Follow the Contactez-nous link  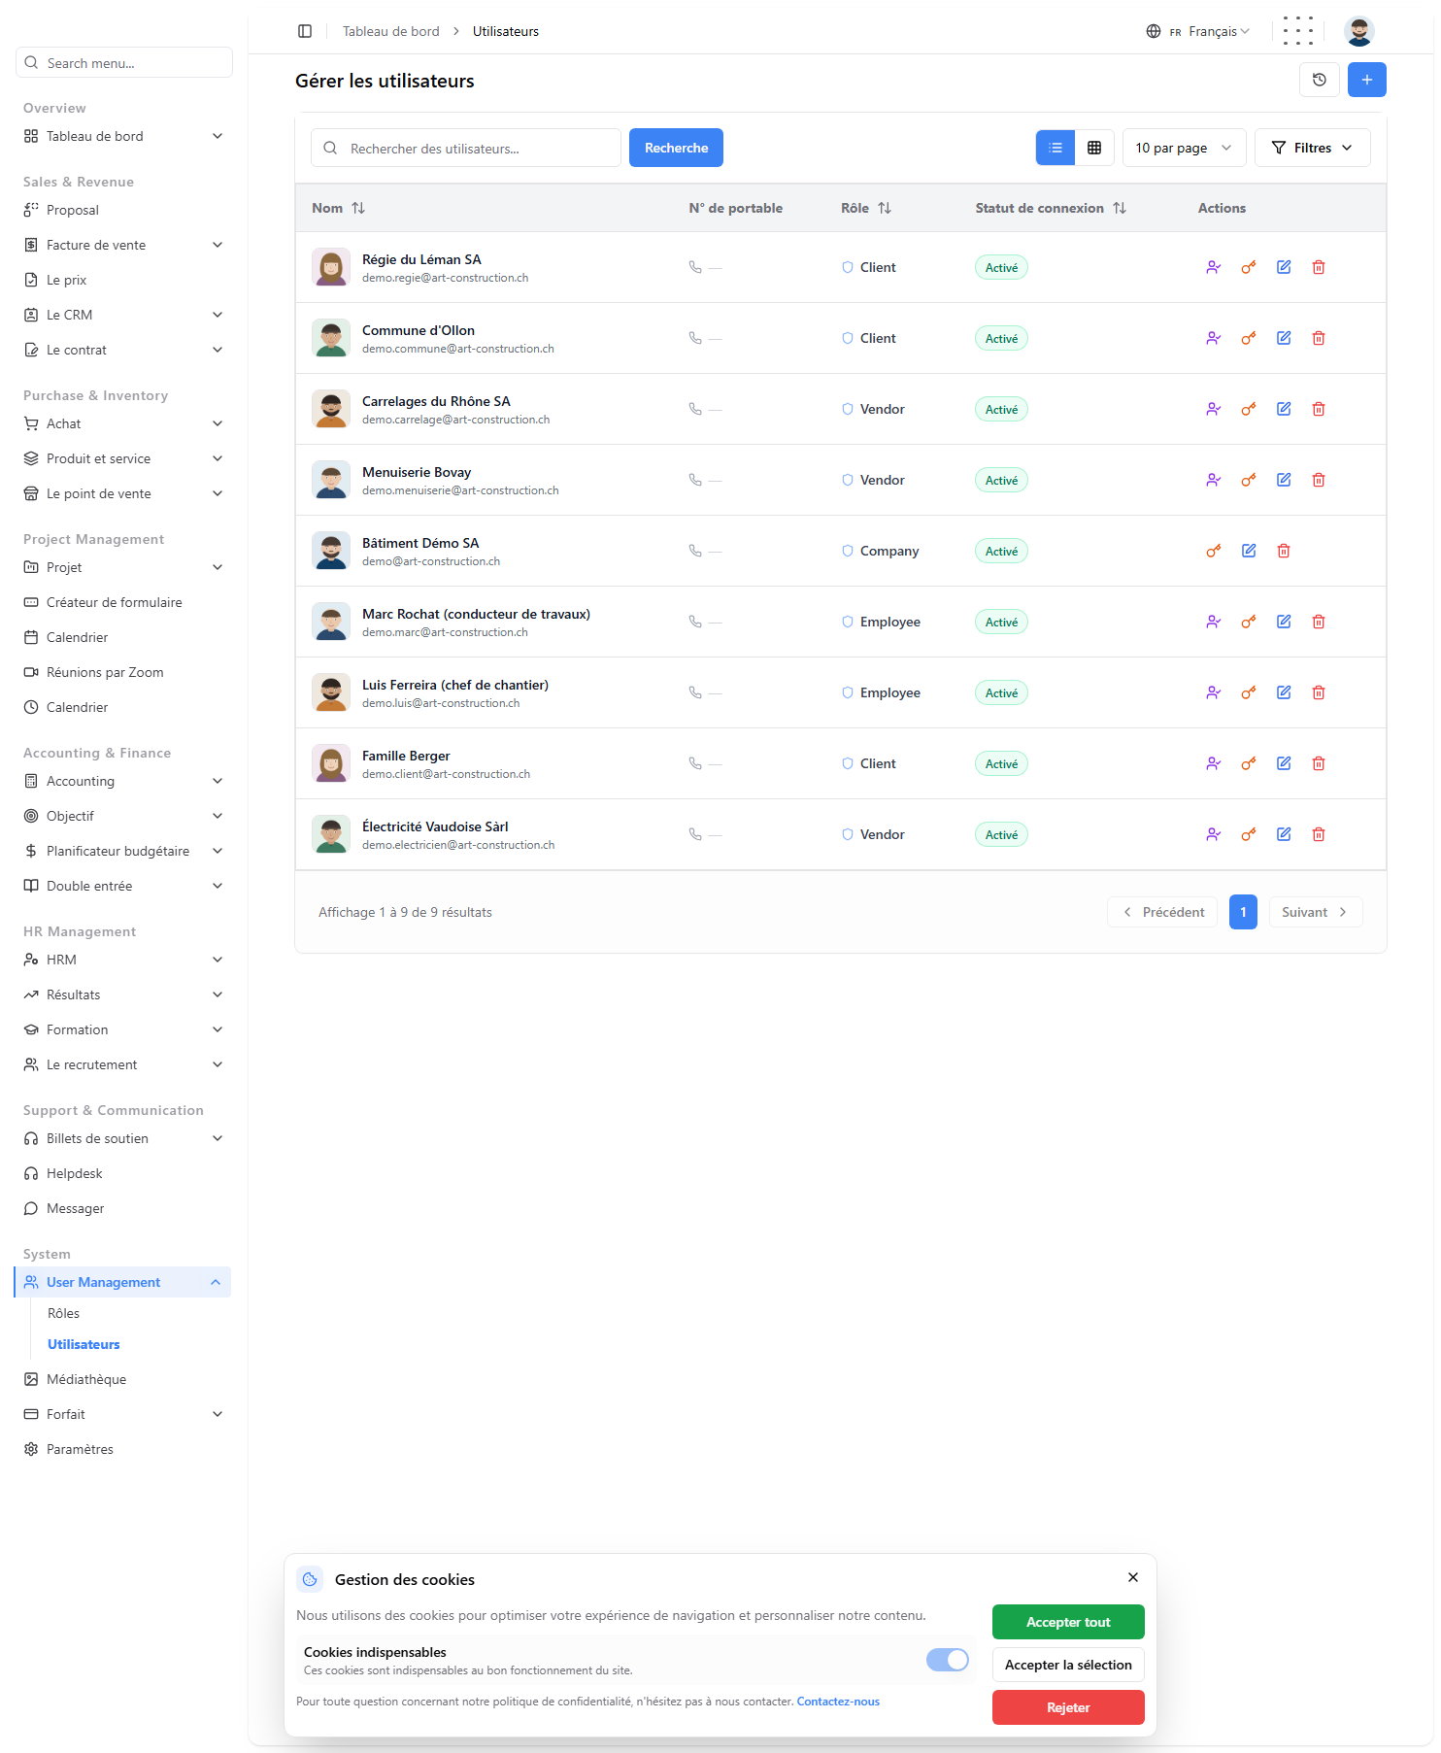tap(838, 1702)
